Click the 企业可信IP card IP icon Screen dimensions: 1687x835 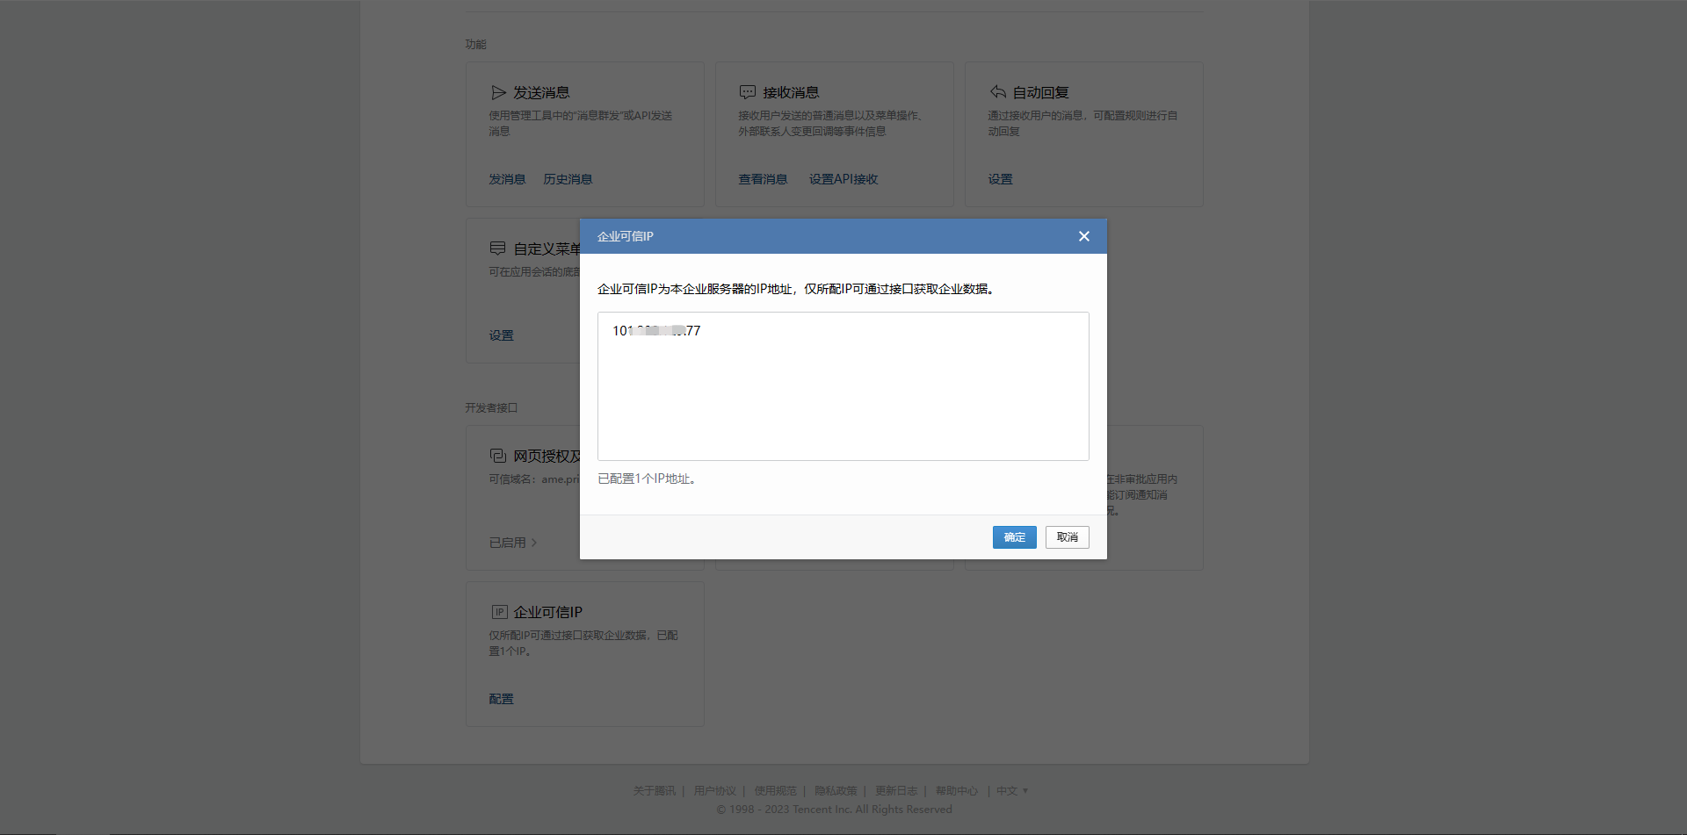tap(499, 612)
